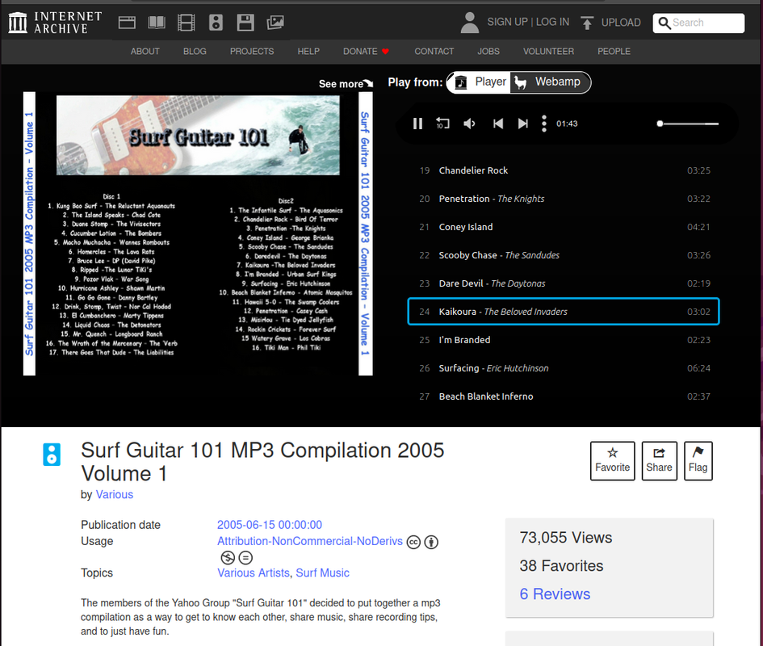The image size is (763, 646).
Task: Open the HELP menu item
Action: [308, 51]
